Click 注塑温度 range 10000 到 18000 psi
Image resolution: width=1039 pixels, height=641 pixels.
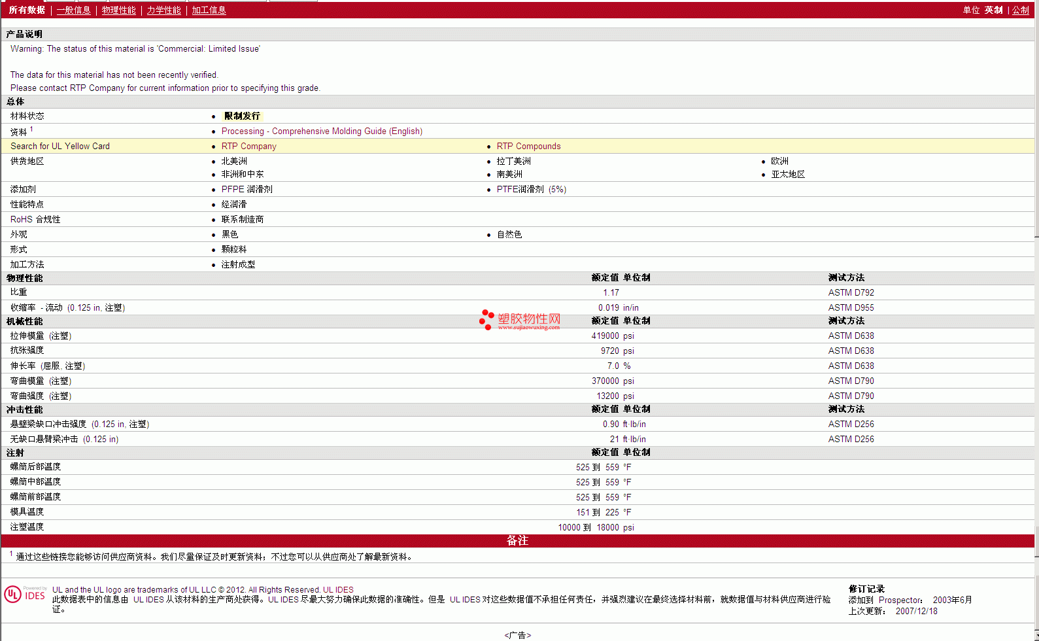coord(596,528)
